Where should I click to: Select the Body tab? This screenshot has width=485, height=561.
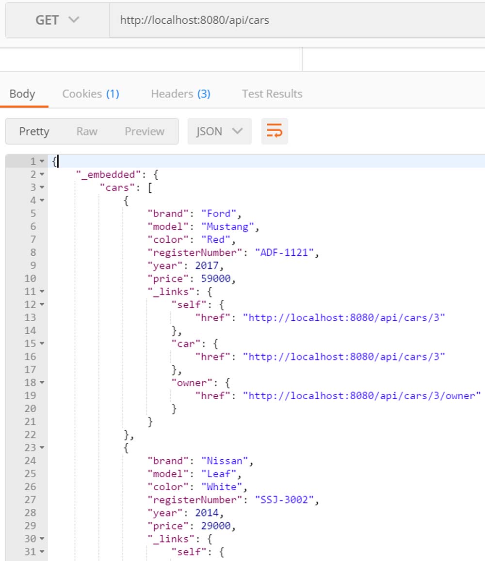click(x=22, y=94)
